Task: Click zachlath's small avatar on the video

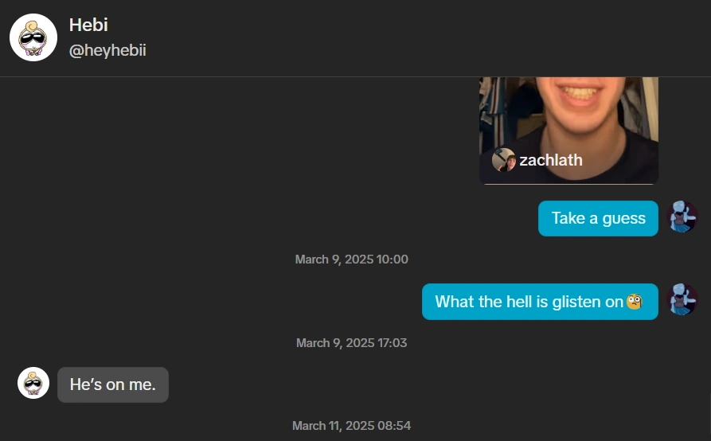Action: tap(503, 160)
